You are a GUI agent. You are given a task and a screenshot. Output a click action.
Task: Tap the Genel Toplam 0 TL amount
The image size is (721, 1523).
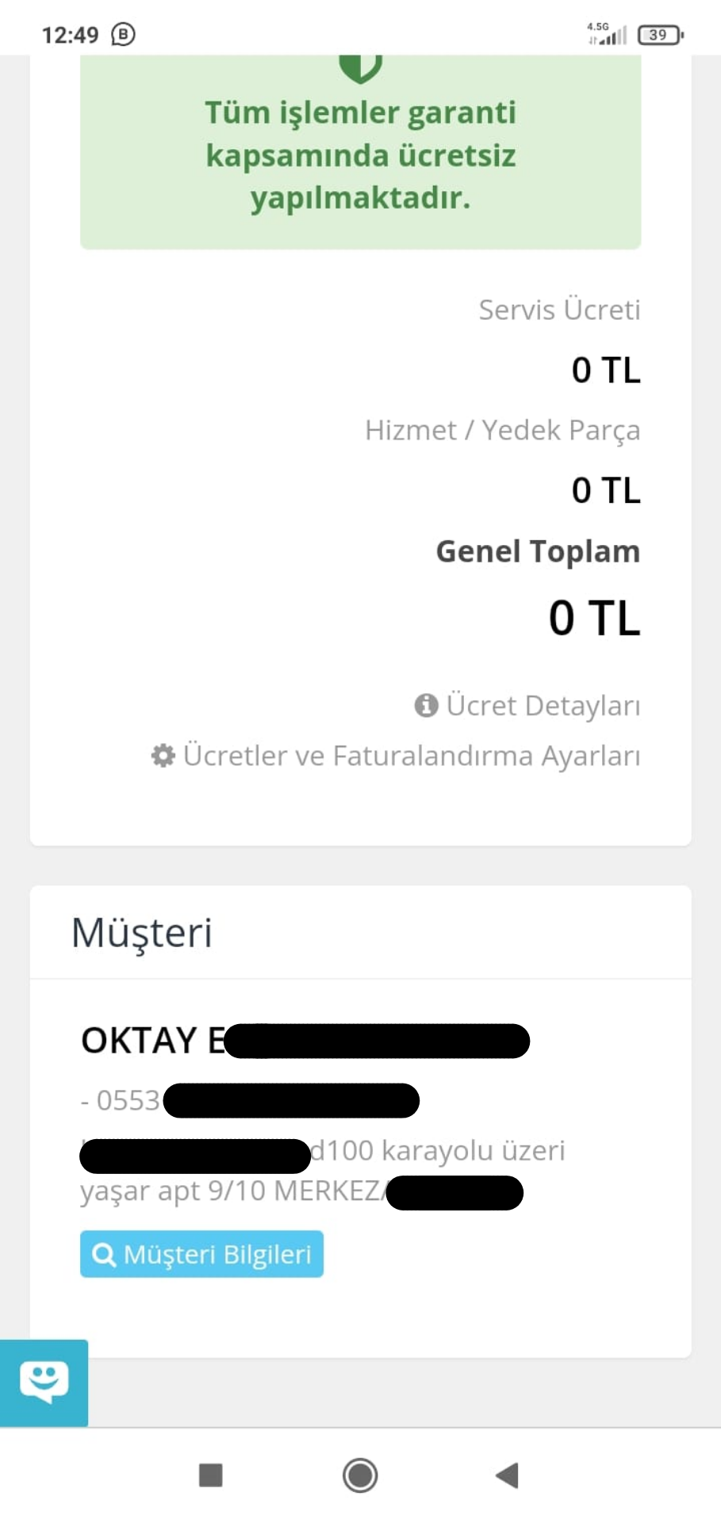[594, 618]
